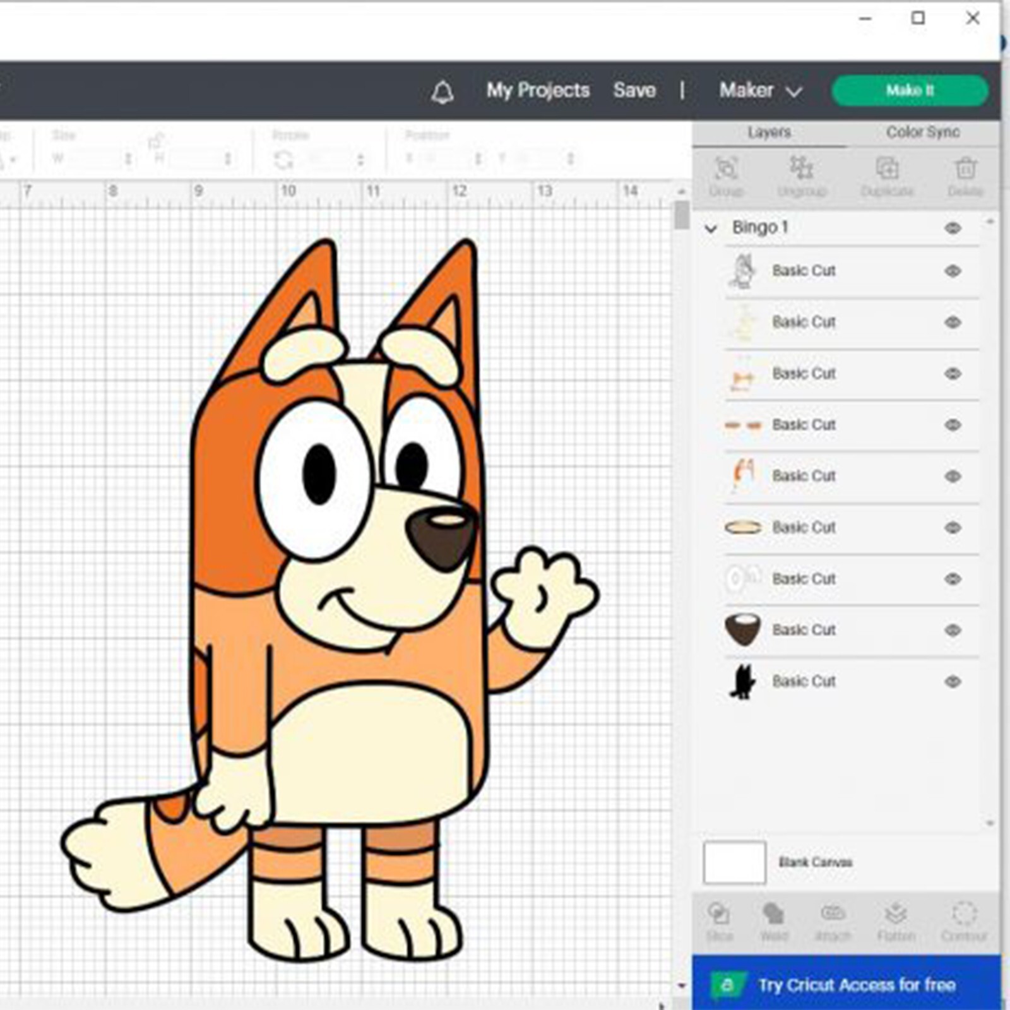This screenshot has height=1010, width=1010.
Task: Click the green Make It button
Action: point(910,90)
